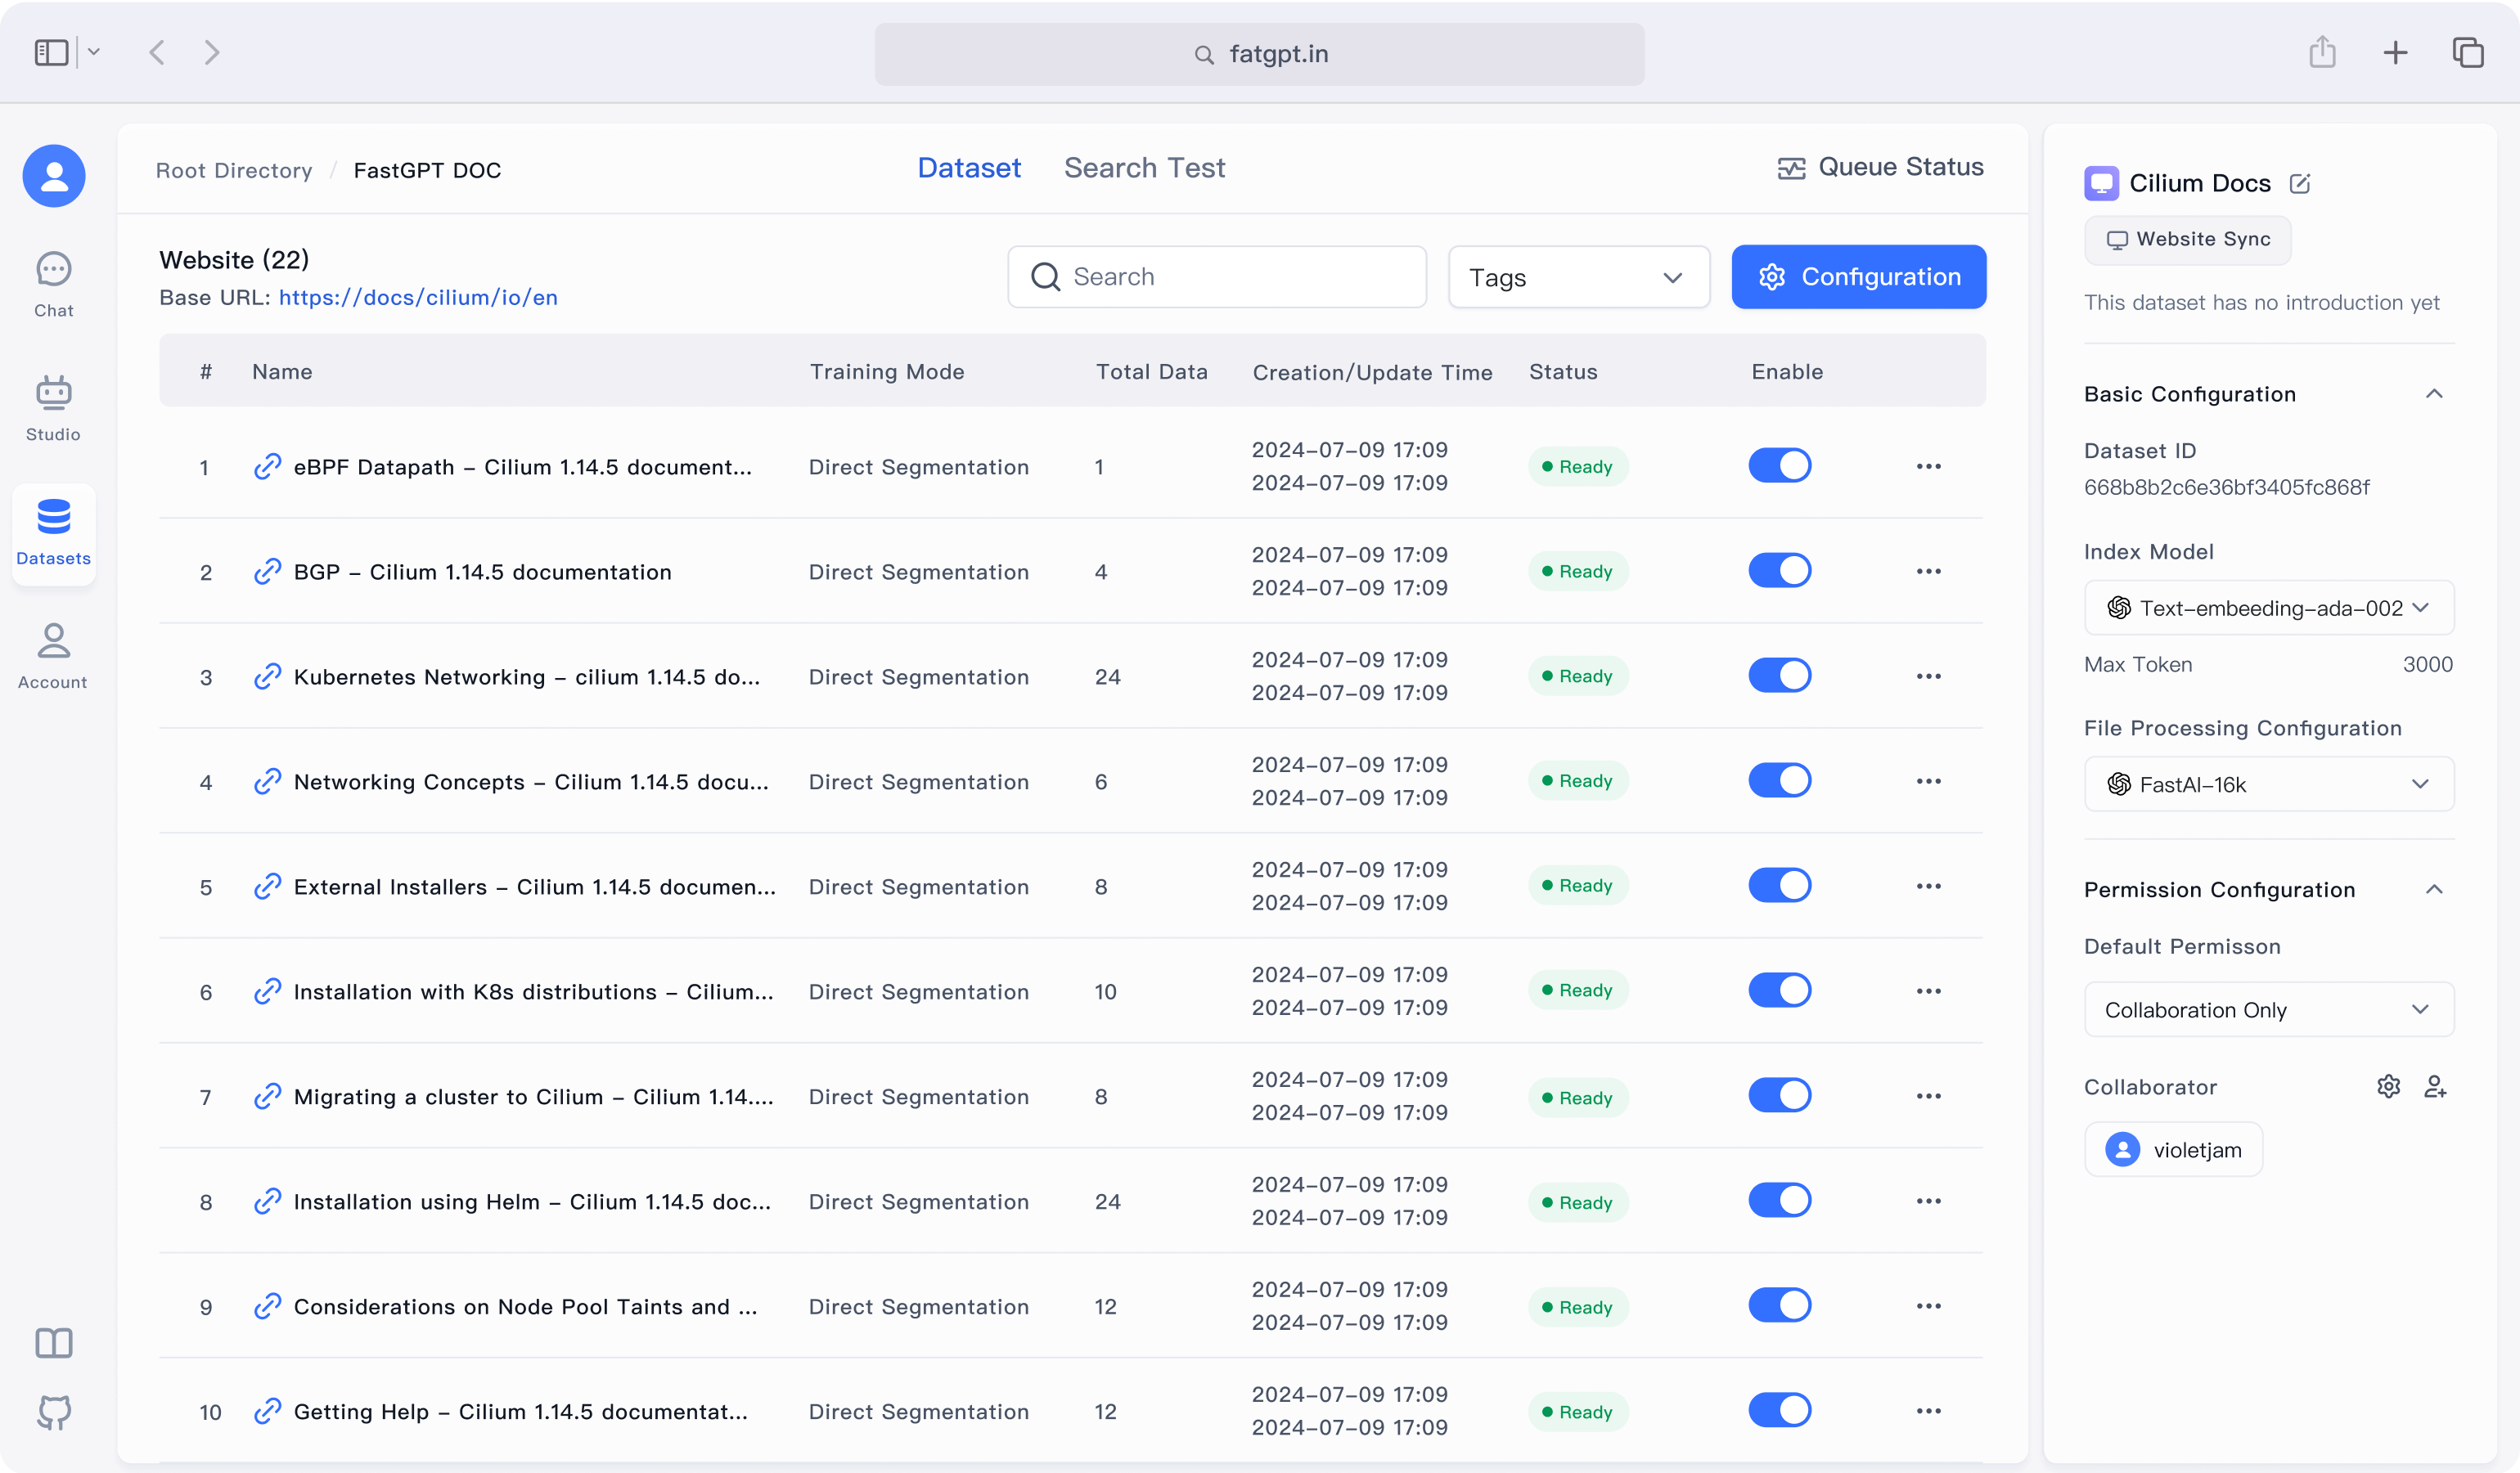Toggle off the Kubernetes Networking row

pyautogui.click(x=1779, y=676)
